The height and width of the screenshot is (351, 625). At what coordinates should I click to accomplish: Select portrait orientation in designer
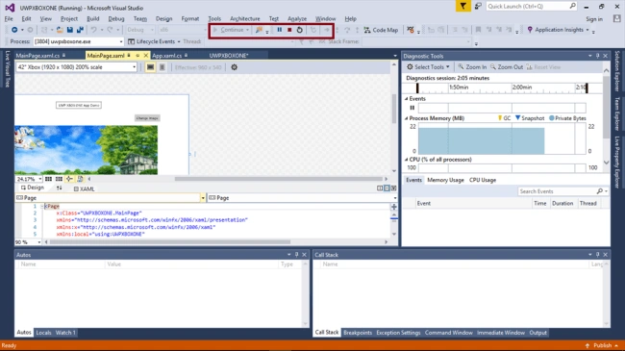[x=162, y=67]
